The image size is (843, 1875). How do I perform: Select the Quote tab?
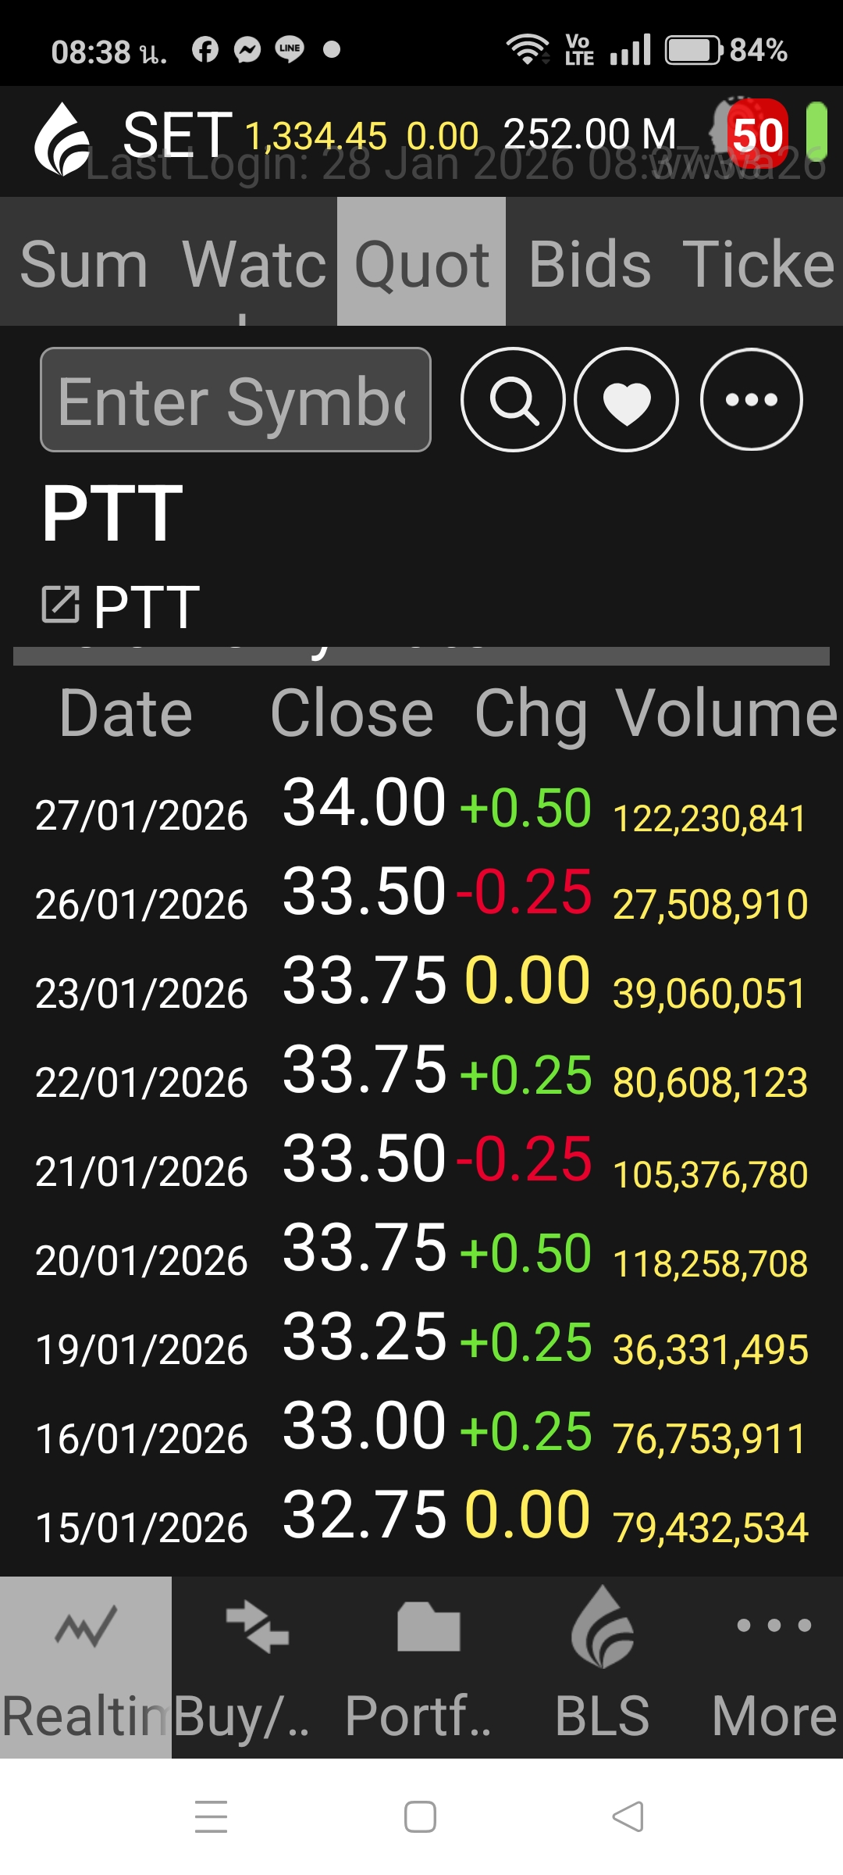(x=421, y=262)
